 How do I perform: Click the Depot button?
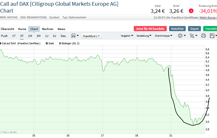point(194,29)
